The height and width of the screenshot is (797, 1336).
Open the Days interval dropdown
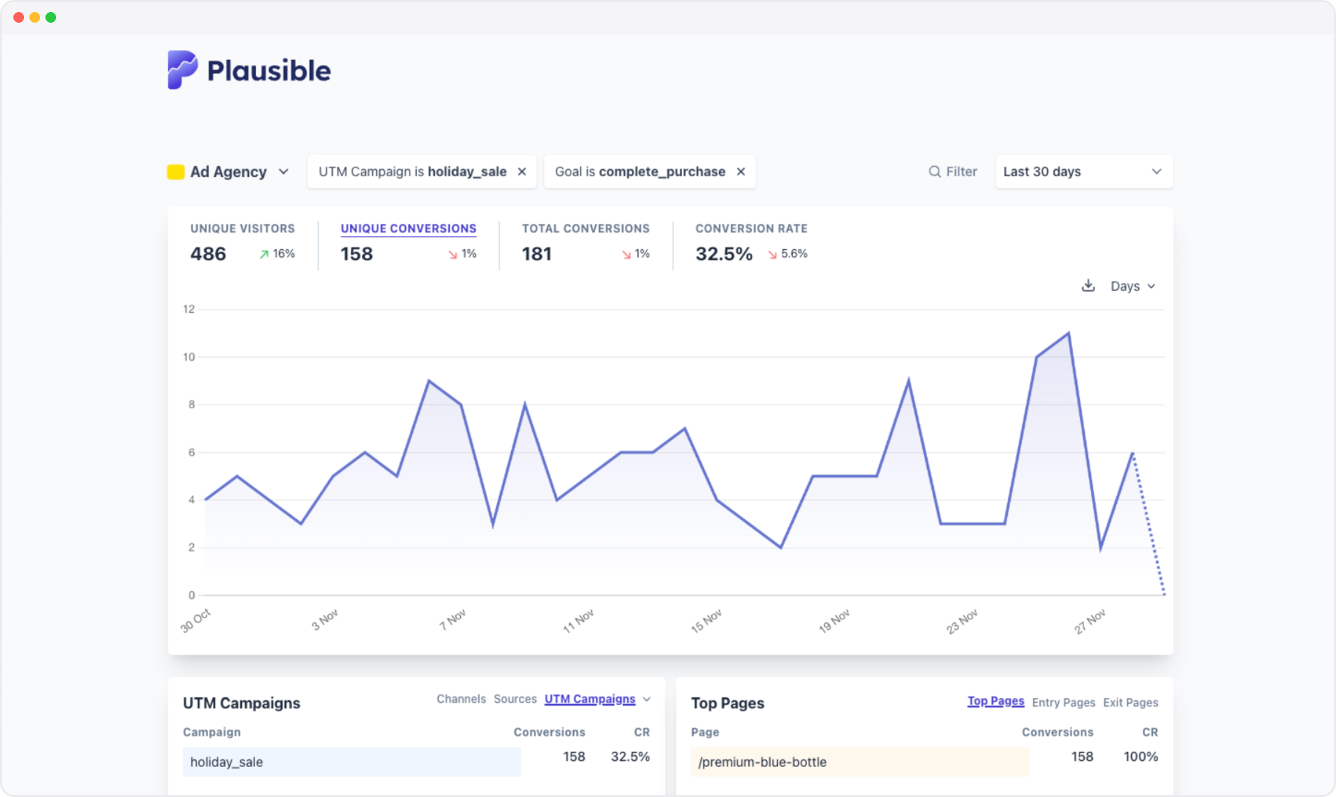point(1133,286)
